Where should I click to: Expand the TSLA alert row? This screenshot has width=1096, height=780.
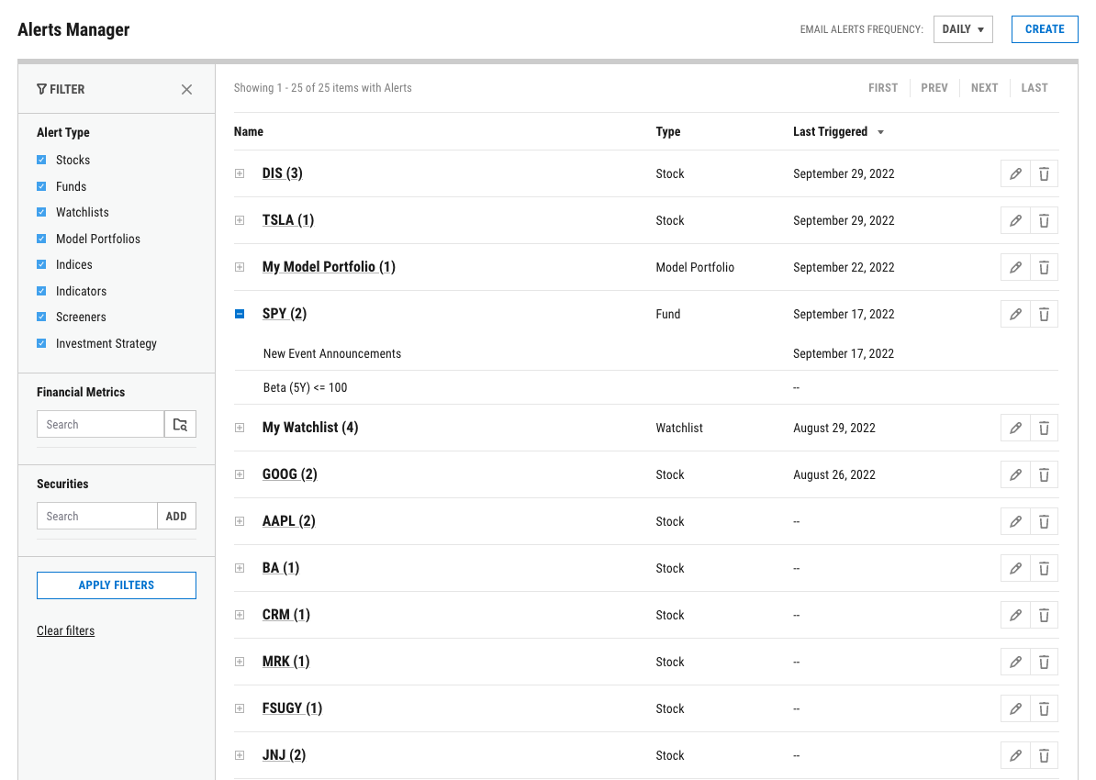click(240, 221)
